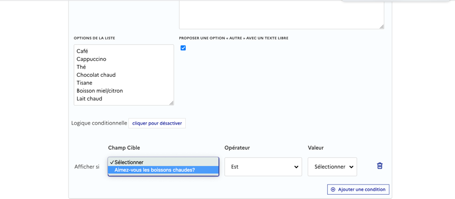Click the "Boisson miel/citron" option line

point(100,91)
